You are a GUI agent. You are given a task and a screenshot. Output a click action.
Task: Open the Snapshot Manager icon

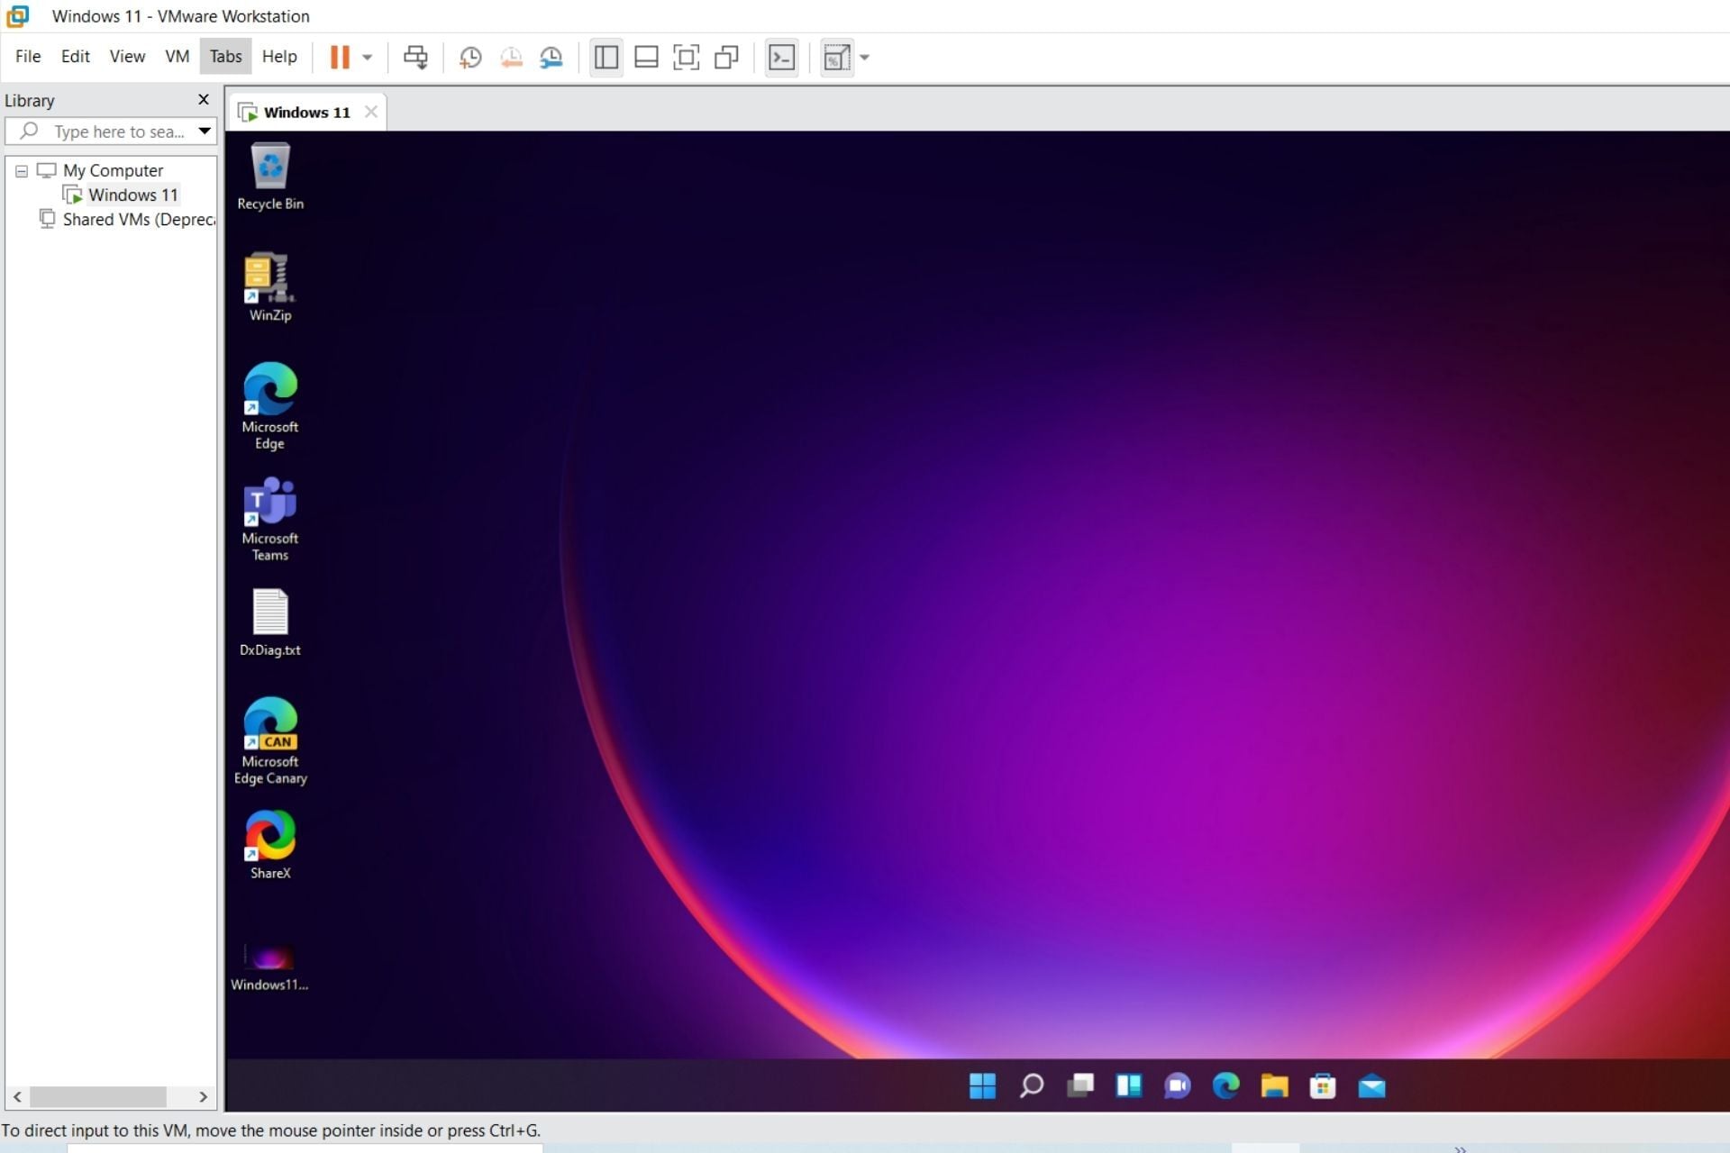pos(551,58)
